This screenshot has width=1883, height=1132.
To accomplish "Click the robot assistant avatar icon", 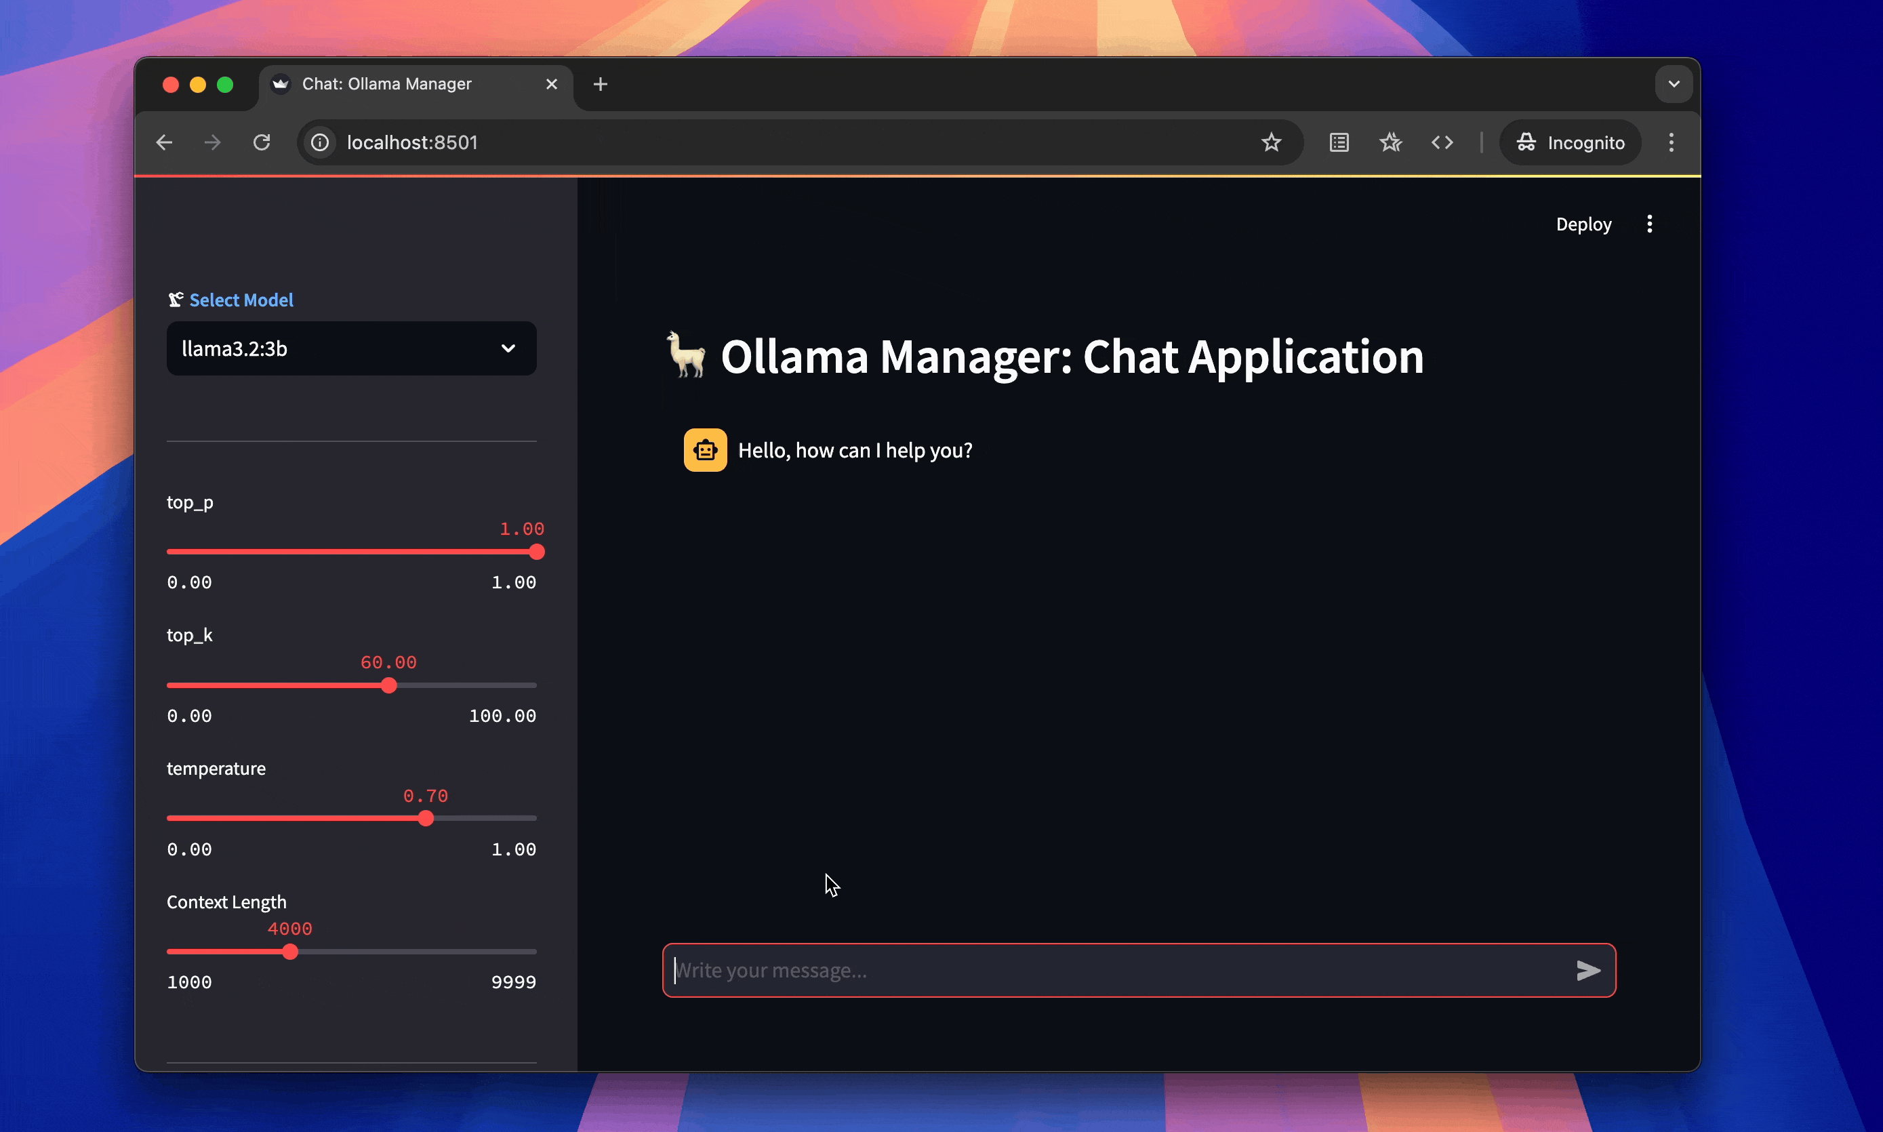I will [x=705, y=450].
